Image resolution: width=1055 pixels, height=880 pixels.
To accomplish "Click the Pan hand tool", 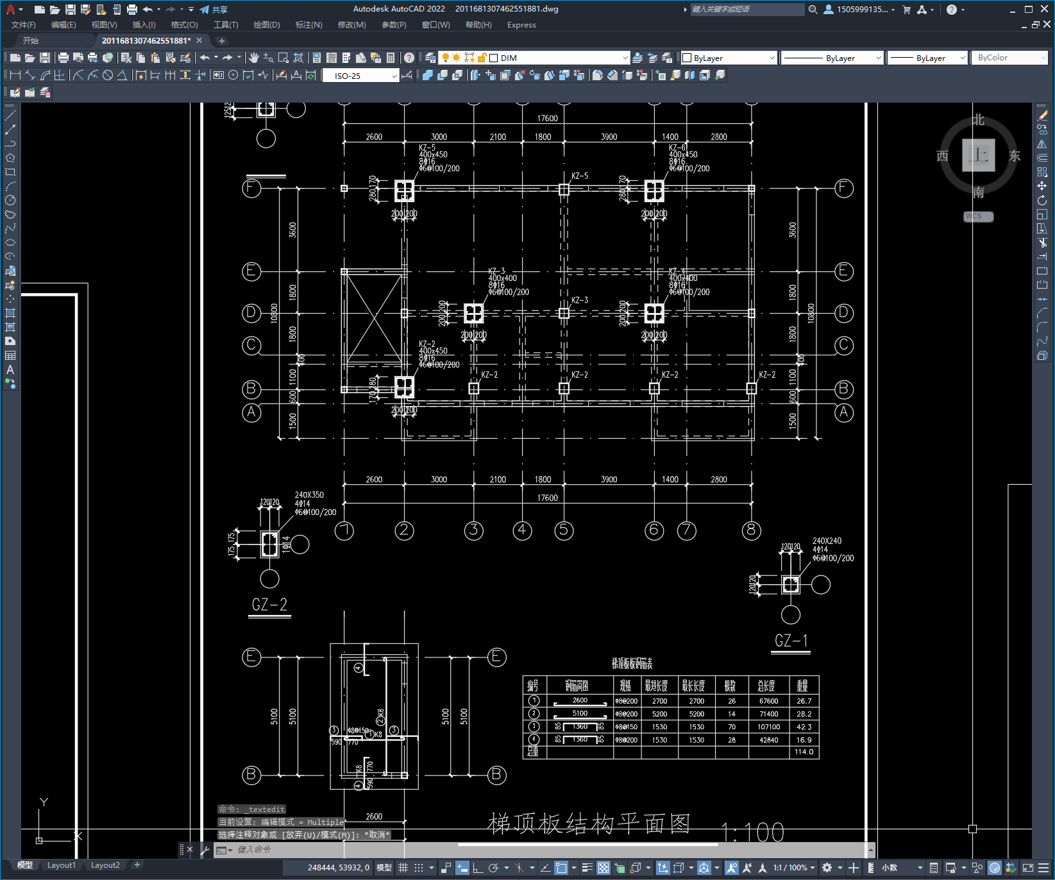I will 254,58.
